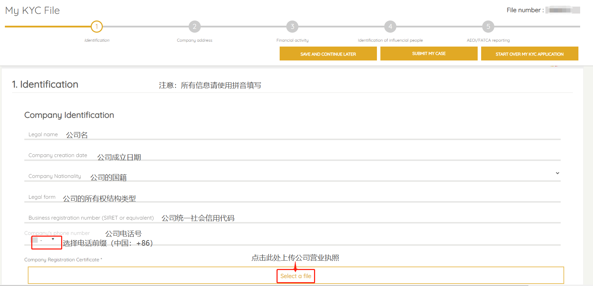Click step 1 Identification circle
Image resolution: width=593 pixels, height=286 pixels.
[97, 26]
